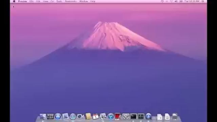The image size is (217, 122).
Task: Open the blue sphere icon left of stacks
Action: (149, 117)
